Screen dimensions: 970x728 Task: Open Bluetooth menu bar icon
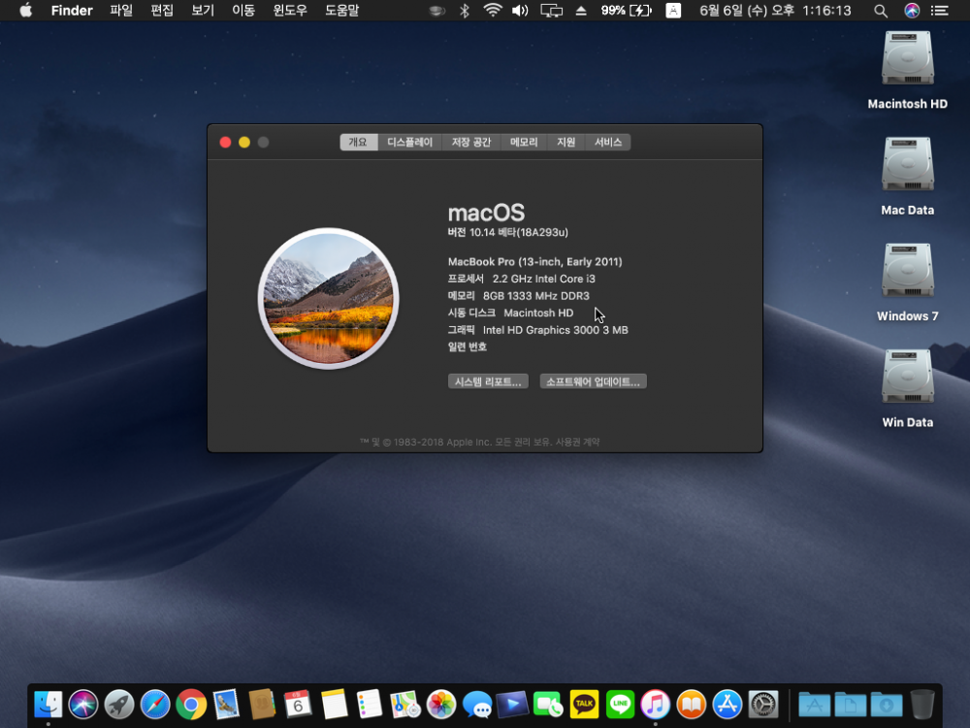point(465,11)
